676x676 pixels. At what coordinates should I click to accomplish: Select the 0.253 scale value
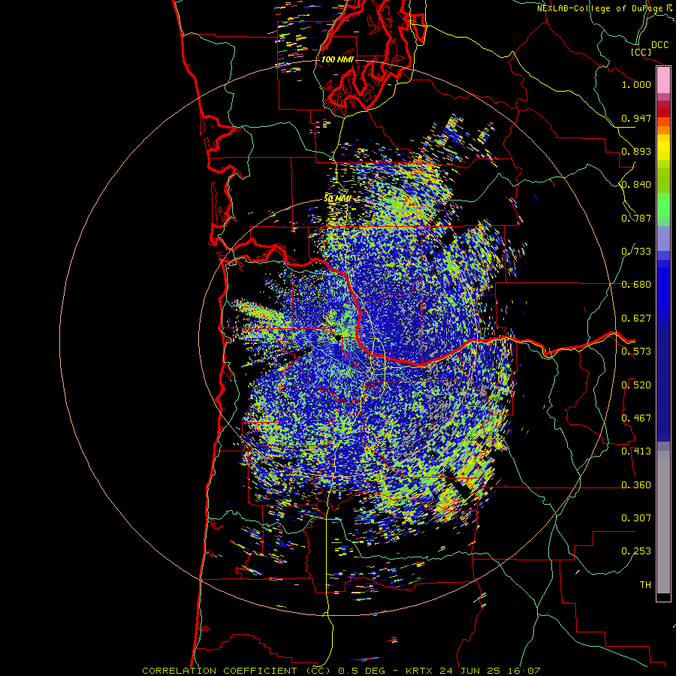pyautogui.click(x=636, y=551)
